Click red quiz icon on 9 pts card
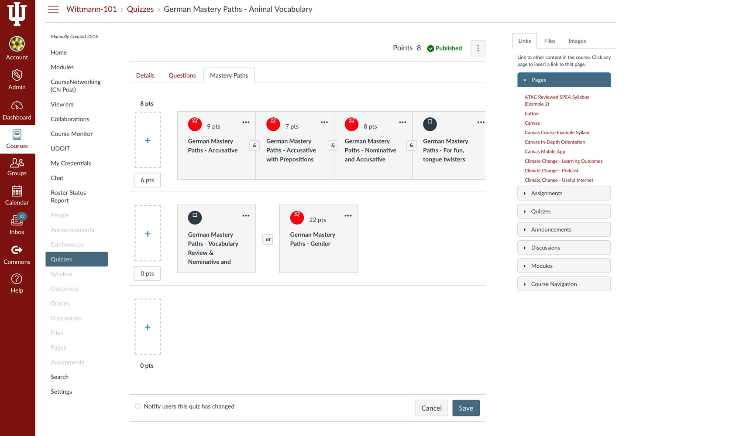 tap(195, 124)
